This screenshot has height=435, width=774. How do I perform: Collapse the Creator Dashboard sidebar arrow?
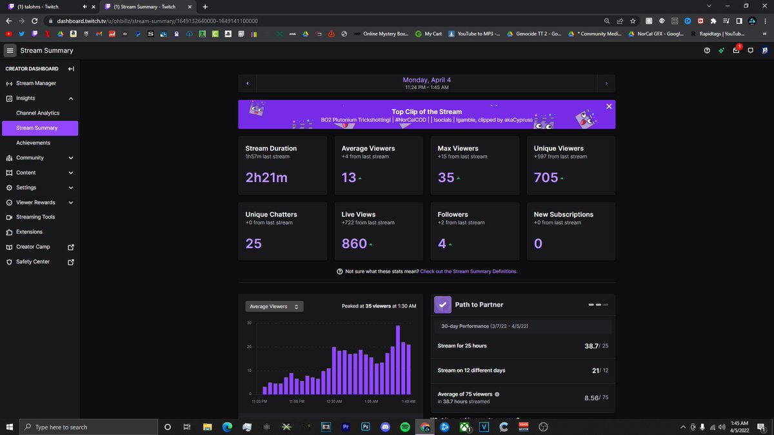coord(71,69)
